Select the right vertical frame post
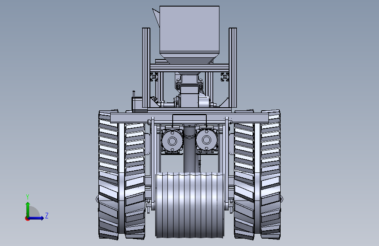The image size is (379, 246). [233, 68]
